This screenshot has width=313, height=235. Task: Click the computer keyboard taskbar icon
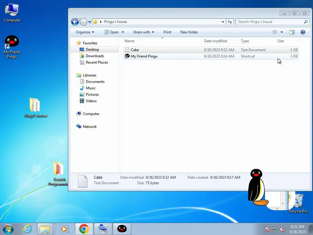[x=103, y=229]
